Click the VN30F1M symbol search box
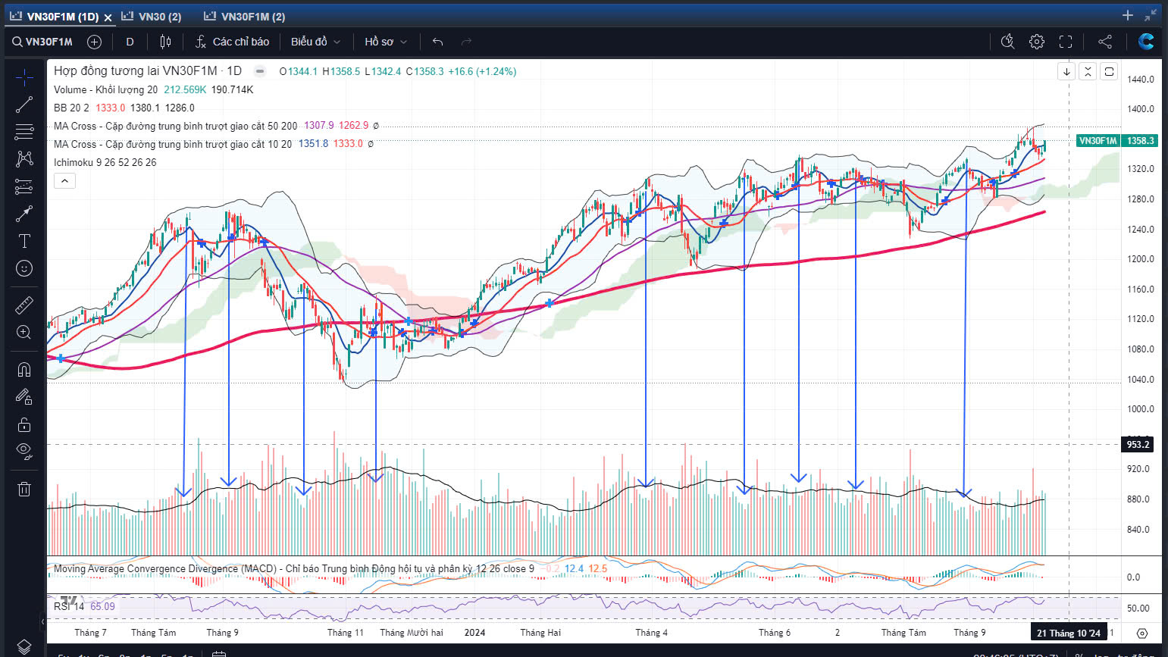 click(42, 42)
